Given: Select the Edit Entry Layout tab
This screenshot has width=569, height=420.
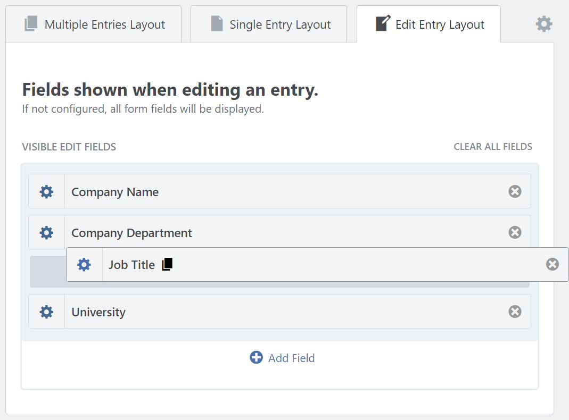Looking at the screenshot, I should 429,24.
